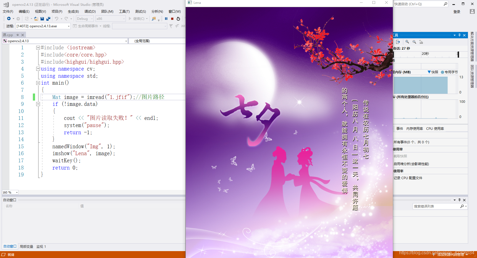Click the quick launch search magnifier
This screenshot has width=477, height=258.
tap(445, 4)
